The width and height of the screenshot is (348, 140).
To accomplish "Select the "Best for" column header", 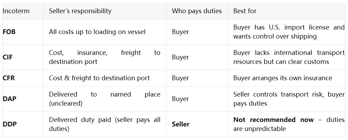I will pyautogui.click(x=245, y=11).
